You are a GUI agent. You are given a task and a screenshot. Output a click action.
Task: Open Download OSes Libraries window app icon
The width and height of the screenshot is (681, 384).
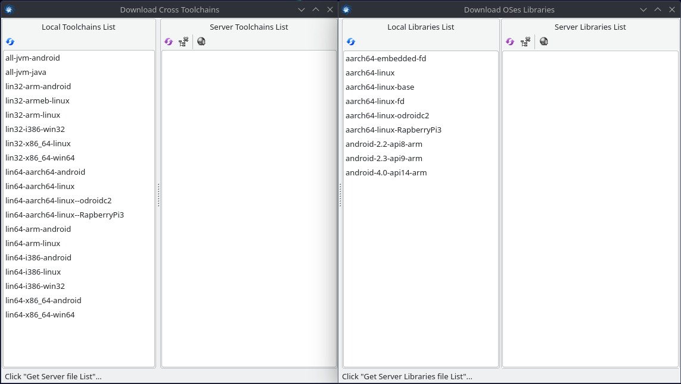coord(347,10)
